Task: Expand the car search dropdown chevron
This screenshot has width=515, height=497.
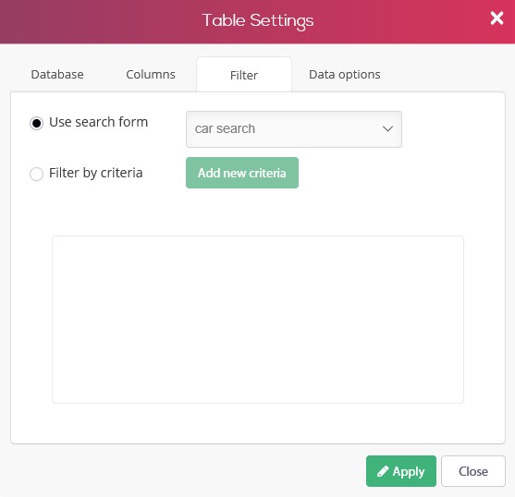Action: 387,128
